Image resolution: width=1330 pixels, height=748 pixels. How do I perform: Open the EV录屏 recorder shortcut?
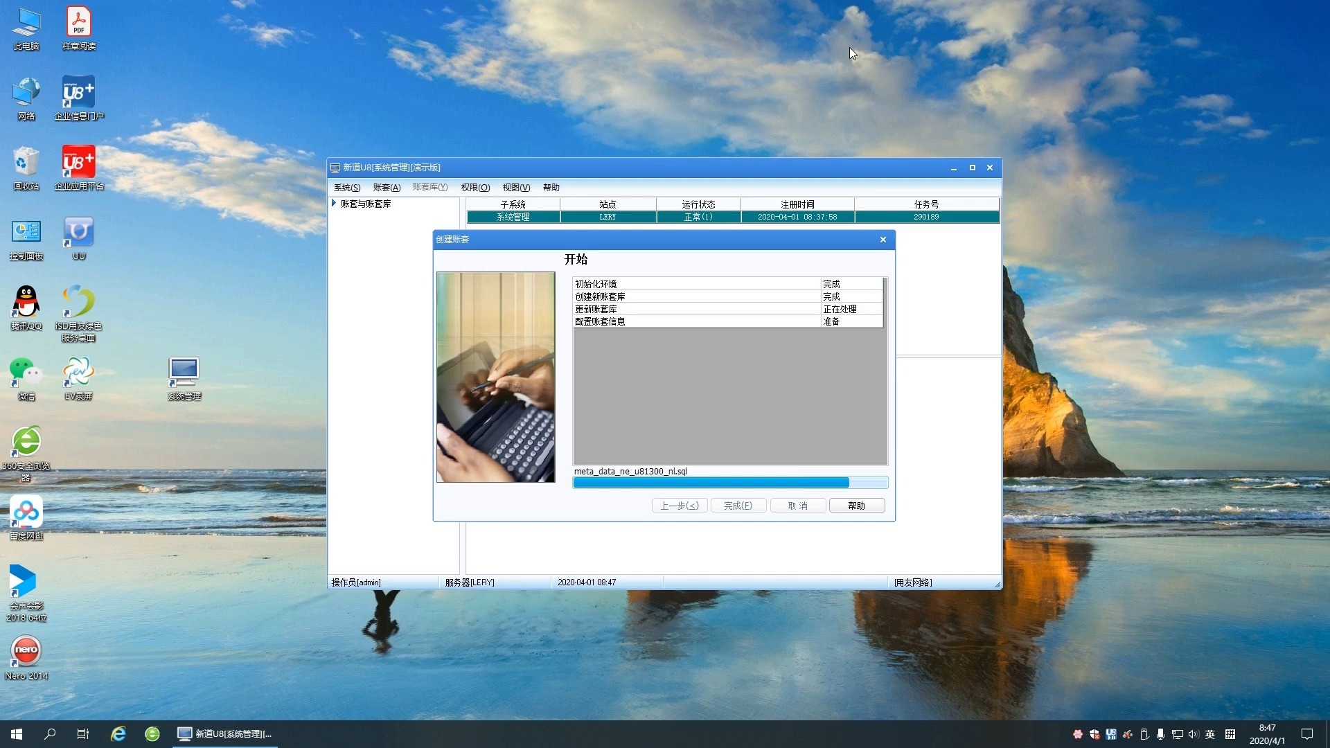pyautogui.click(x=79, y=379)
